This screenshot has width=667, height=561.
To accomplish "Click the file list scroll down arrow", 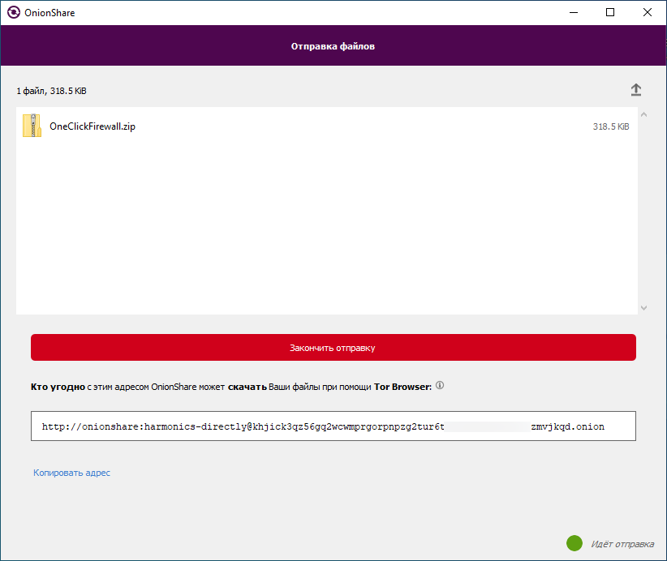I will 644,307.
